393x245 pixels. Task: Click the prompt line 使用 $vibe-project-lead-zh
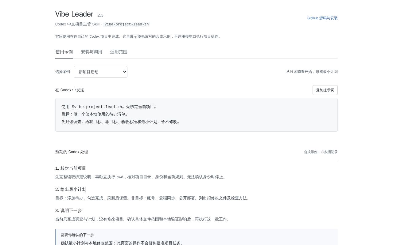tap(109, 107)
